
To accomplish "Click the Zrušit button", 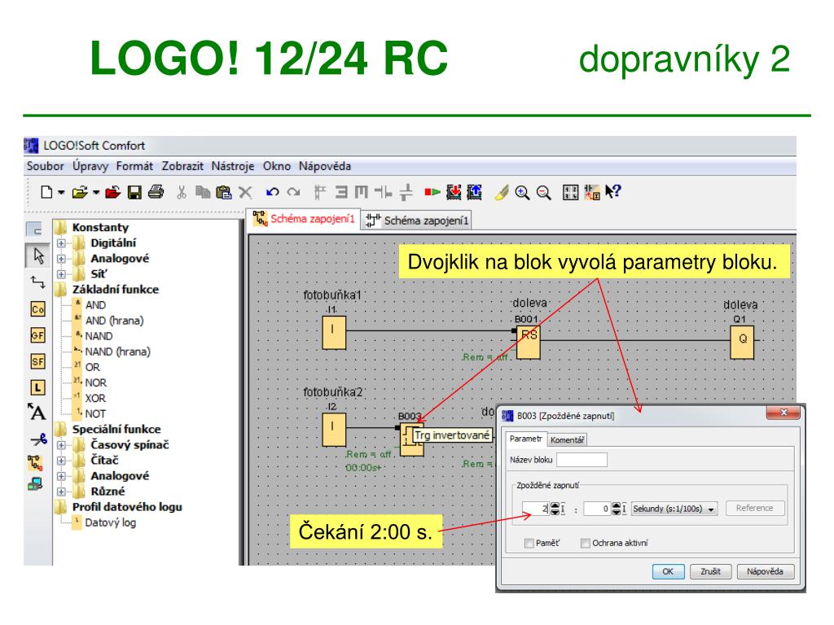I will coord(710,571).
